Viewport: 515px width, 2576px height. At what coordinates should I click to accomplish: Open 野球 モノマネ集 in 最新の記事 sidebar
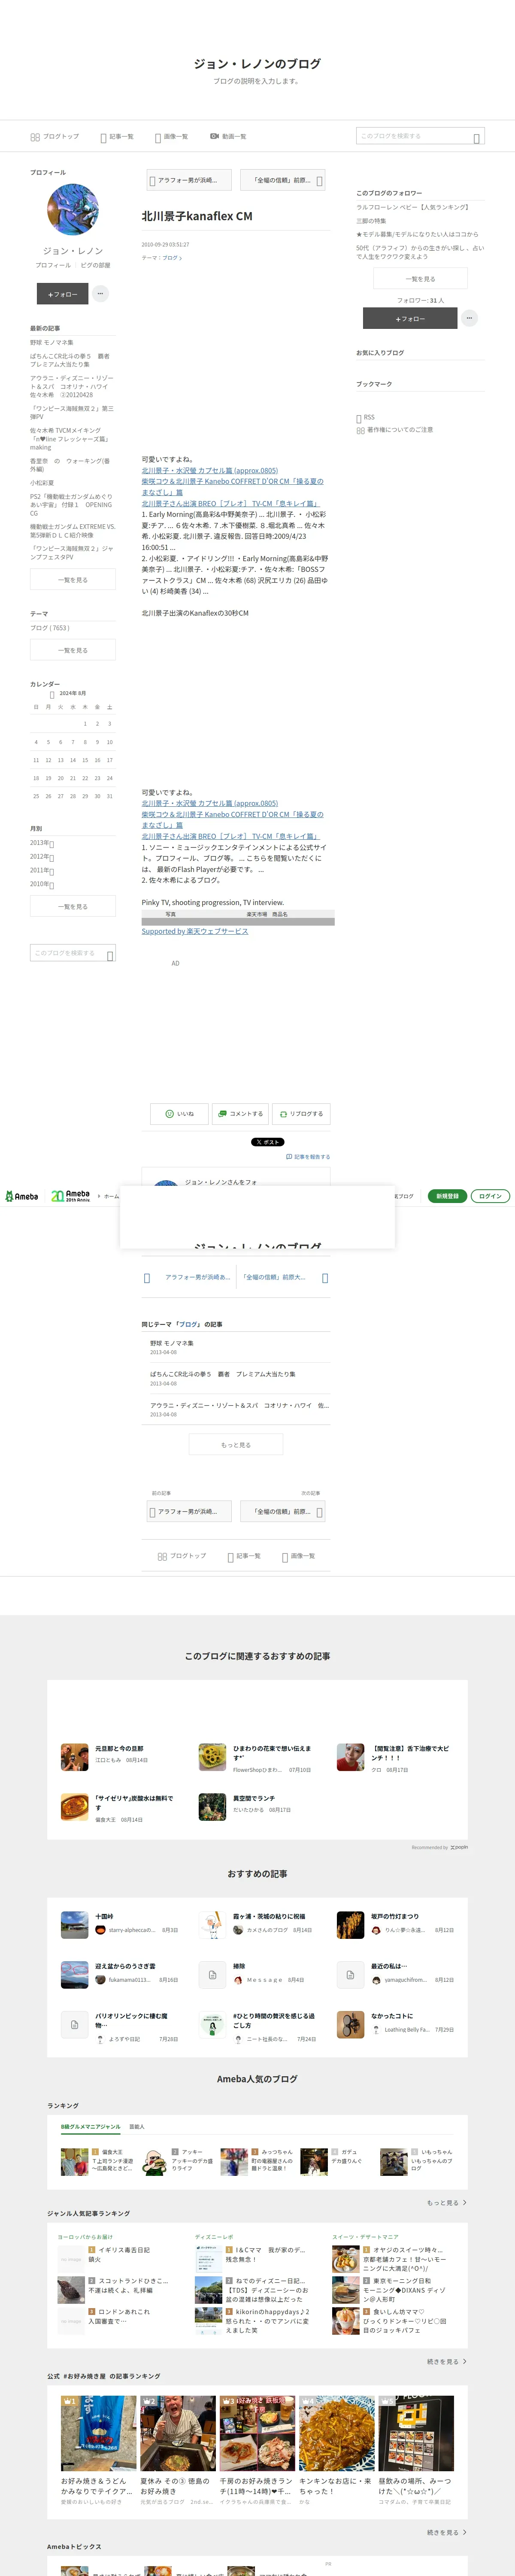tap(52, 342)
